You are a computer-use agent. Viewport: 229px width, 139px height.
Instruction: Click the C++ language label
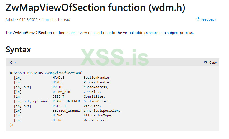[13, 63]
